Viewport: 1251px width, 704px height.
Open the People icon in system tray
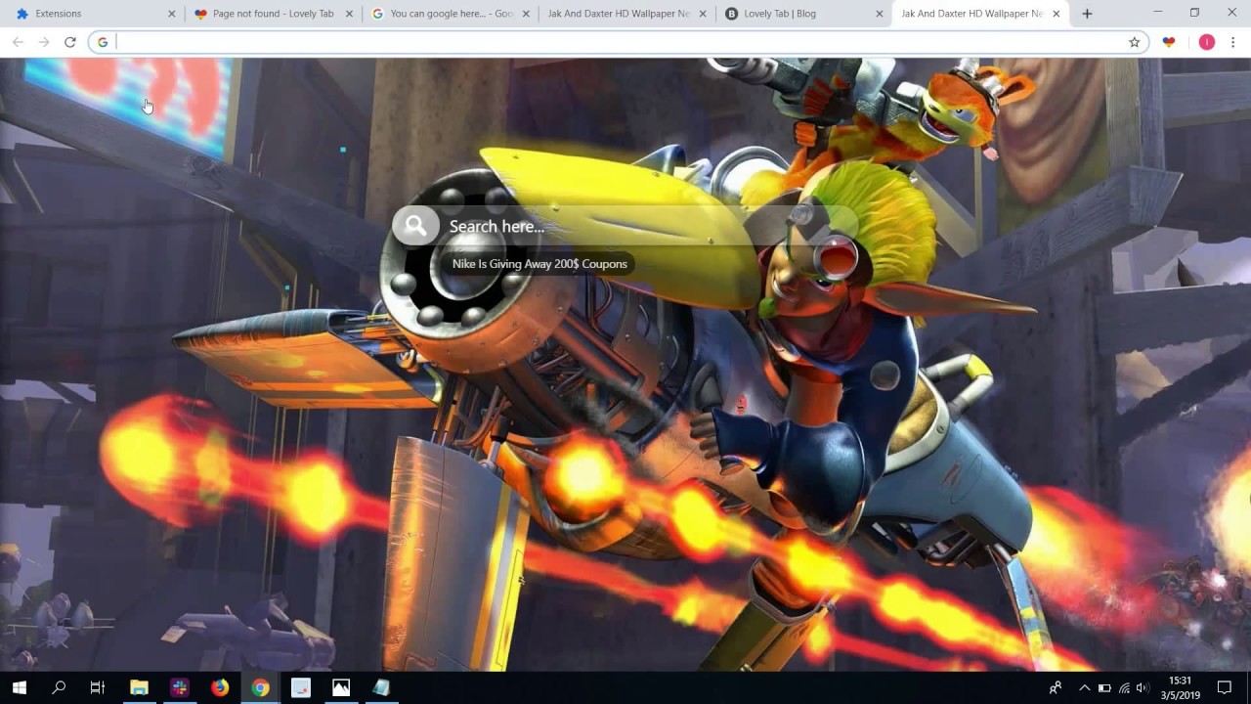(1056, 687)
